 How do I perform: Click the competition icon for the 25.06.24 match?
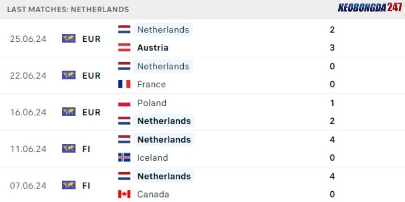coord(69,38)
